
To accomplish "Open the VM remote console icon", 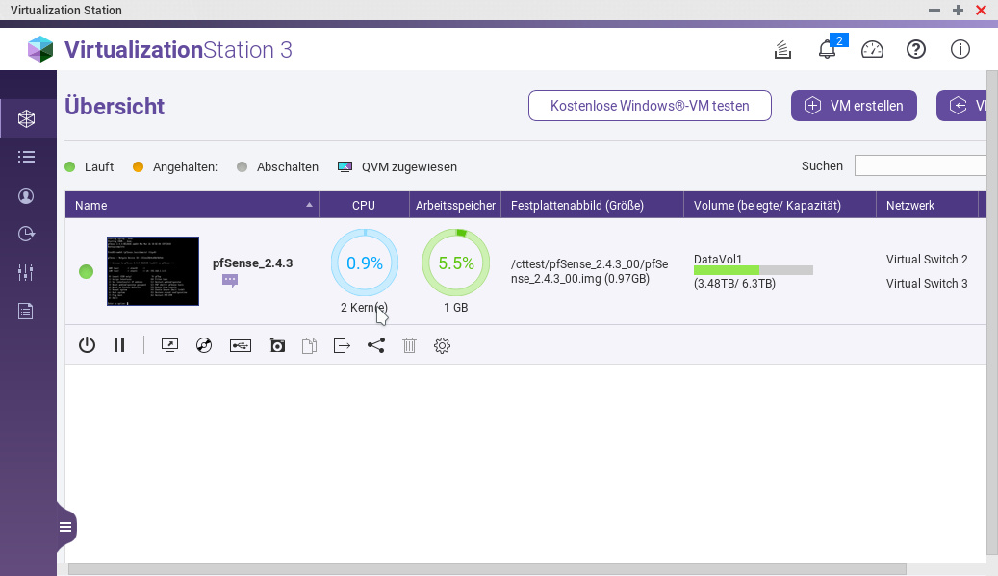I will [x=170, y=345].
